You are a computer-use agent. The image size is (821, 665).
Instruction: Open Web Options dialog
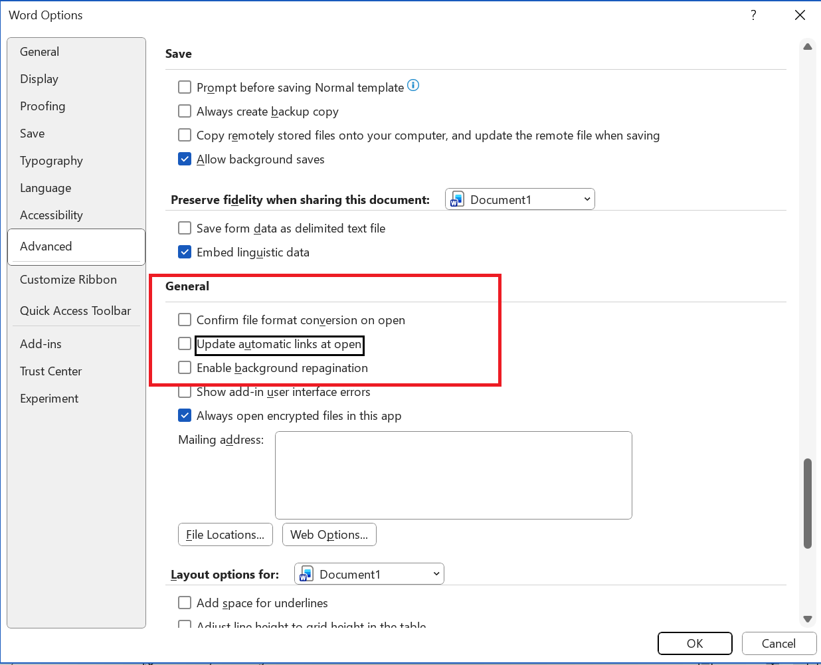[329, 535]
